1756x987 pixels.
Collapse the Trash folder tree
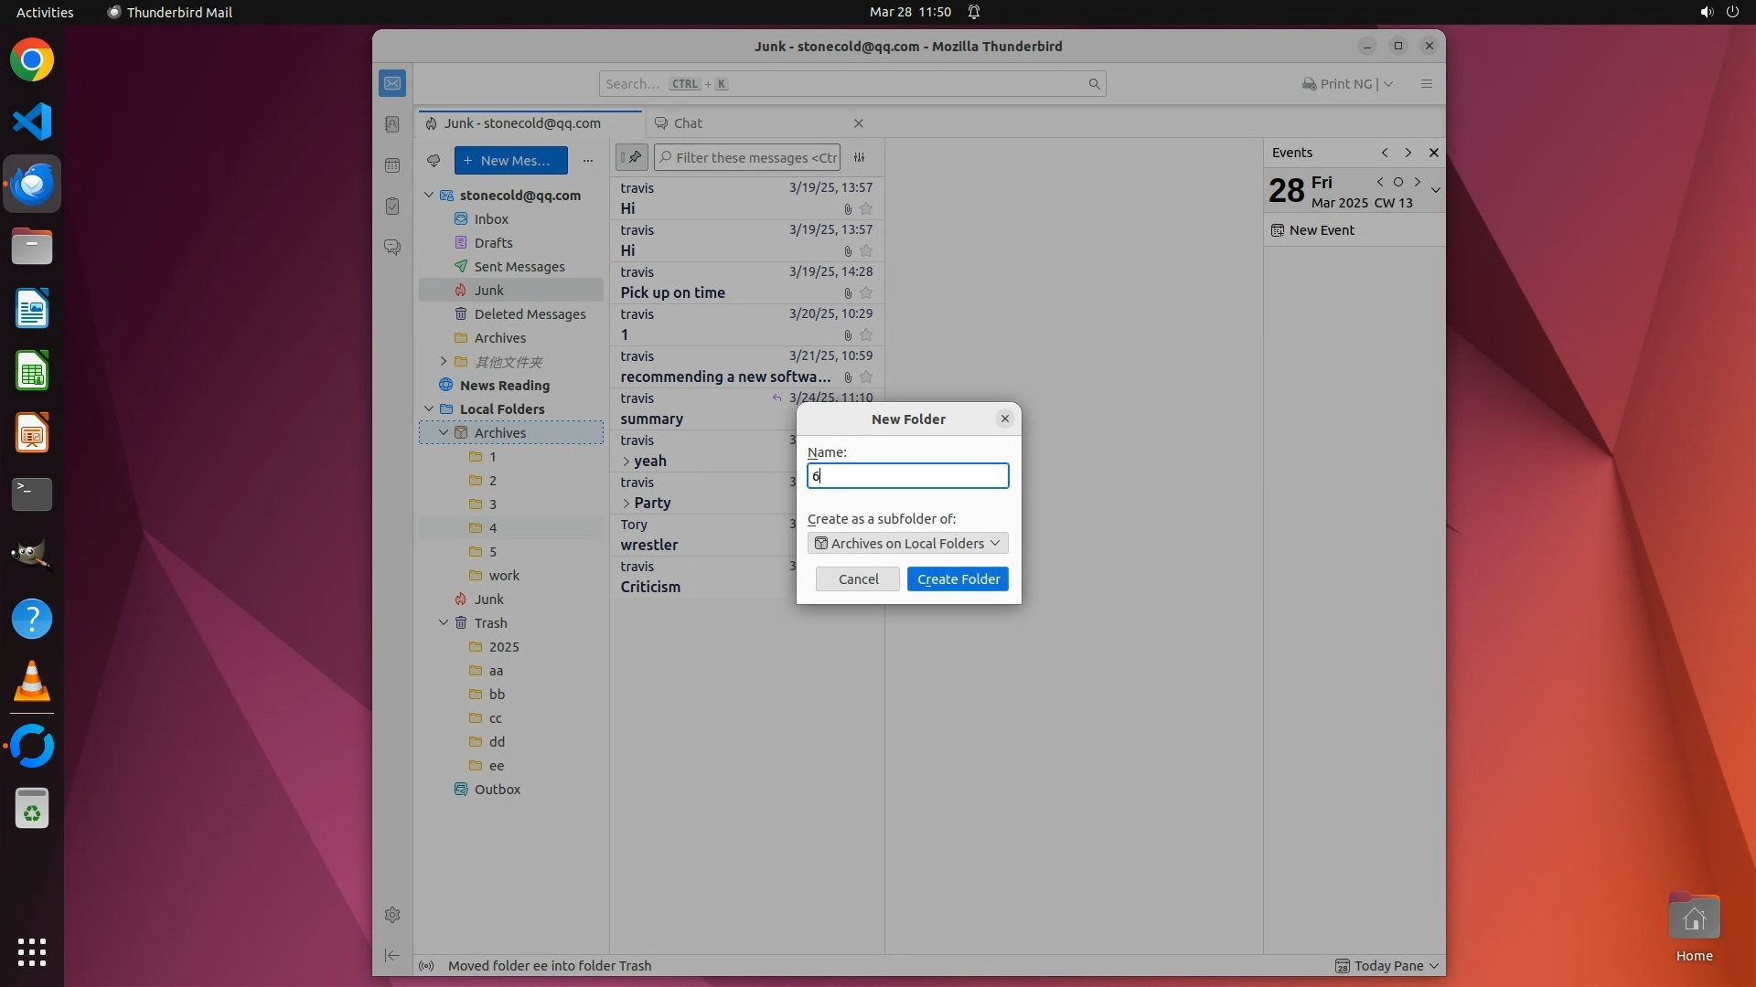point(444,623)
